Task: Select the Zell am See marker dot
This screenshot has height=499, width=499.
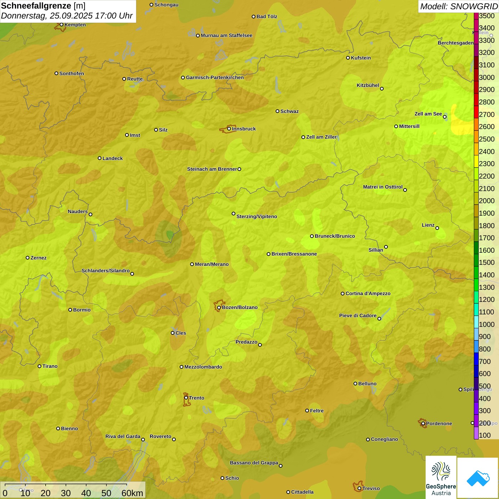Action: point(444,117)
